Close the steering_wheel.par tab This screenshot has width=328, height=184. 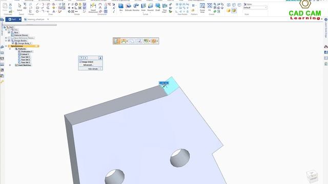click(48, 19)
